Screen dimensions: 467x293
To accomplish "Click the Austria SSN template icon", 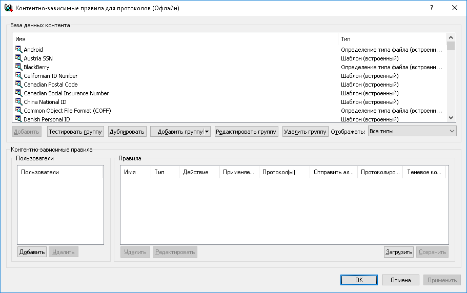I will point(19,58).
